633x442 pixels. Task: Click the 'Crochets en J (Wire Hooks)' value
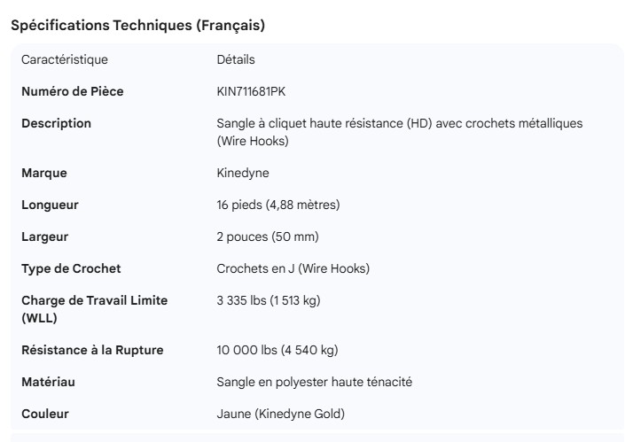pyautogui.click(x=293, y=268)
